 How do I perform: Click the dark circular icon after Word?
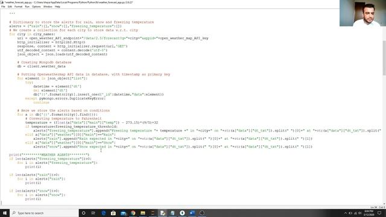click(202, 213)
